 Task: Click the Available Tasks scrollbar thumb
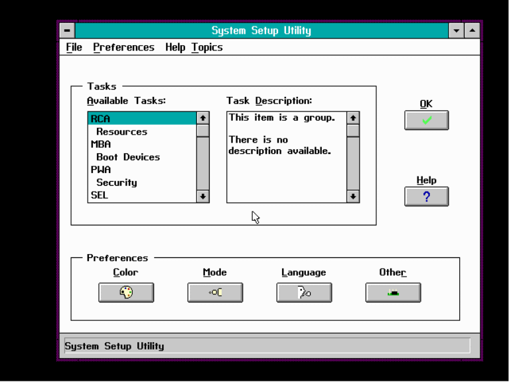203,131
